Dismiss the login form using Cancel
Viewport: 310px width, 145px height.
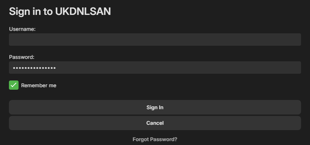155,123
